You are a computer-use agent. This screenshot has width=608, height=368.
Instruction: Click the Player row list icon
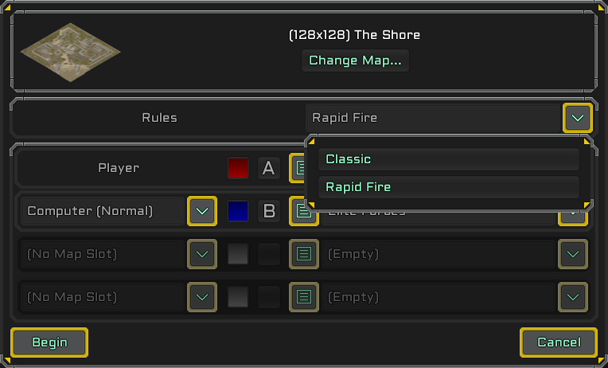pos(299,168)
